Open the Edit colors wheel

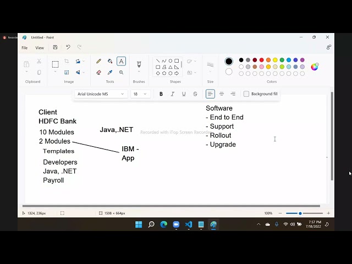(315, 67)
